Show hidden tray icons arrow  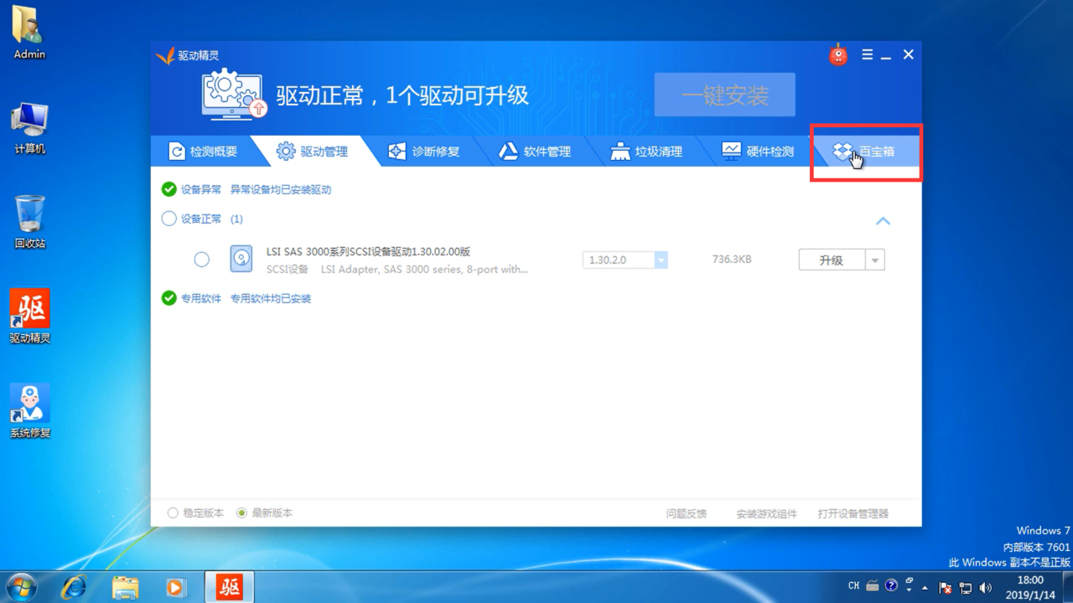point(925,587)
